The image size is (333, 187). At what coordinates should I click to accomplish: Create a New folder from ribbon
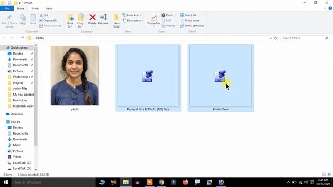[117, 21]
